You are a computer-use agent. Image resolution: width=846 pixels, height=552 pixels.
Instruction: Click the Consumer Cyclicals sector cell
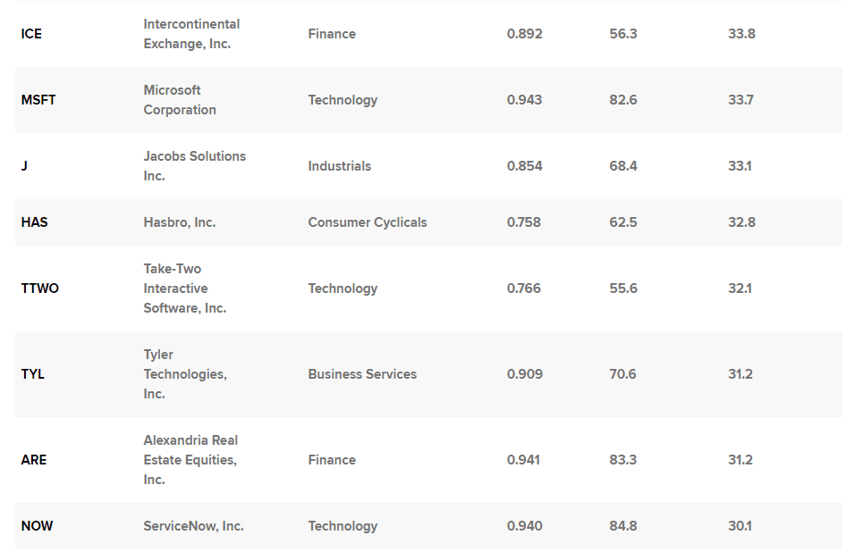pos(368,222)
